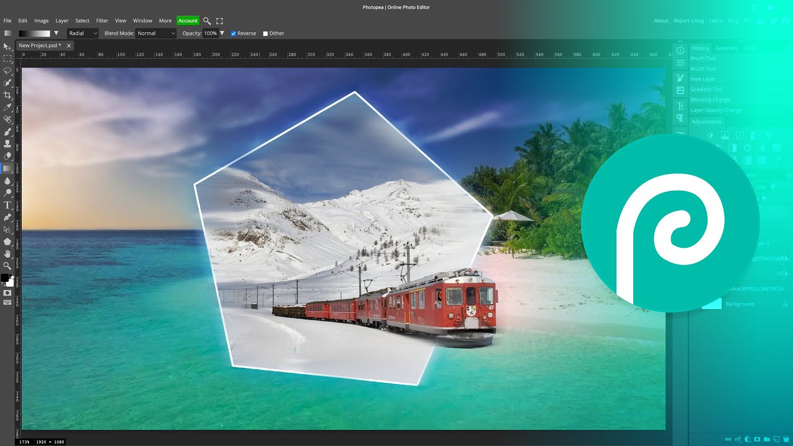793x446 pixels.
Task: Toggle Quick Mask mode icon
Action: (7, 292)
